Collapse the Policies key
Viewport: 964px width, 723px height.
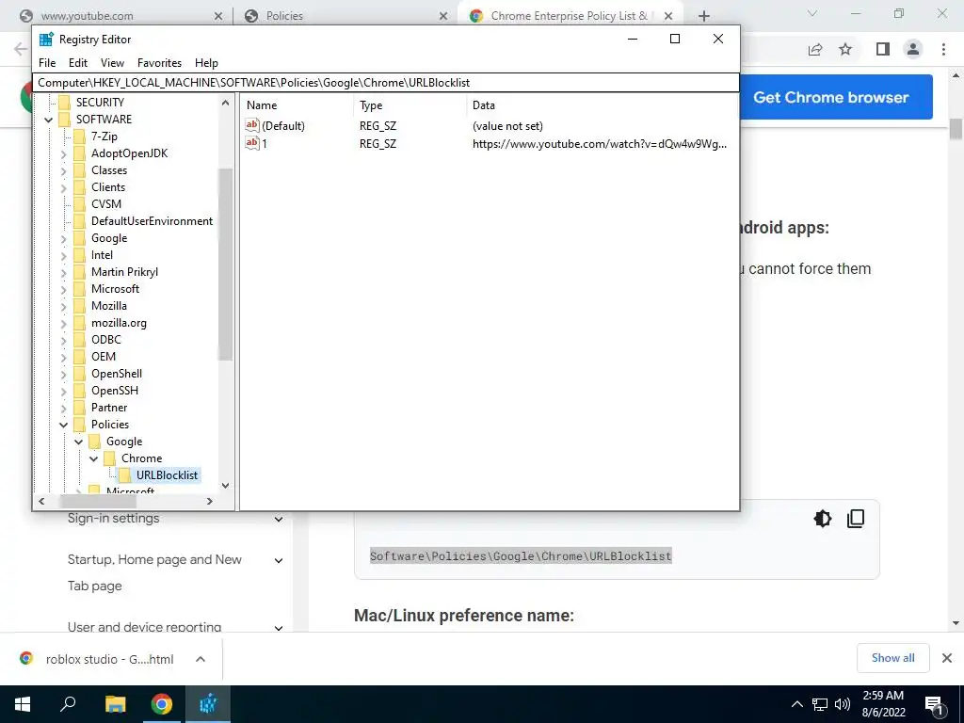(63, 425)
